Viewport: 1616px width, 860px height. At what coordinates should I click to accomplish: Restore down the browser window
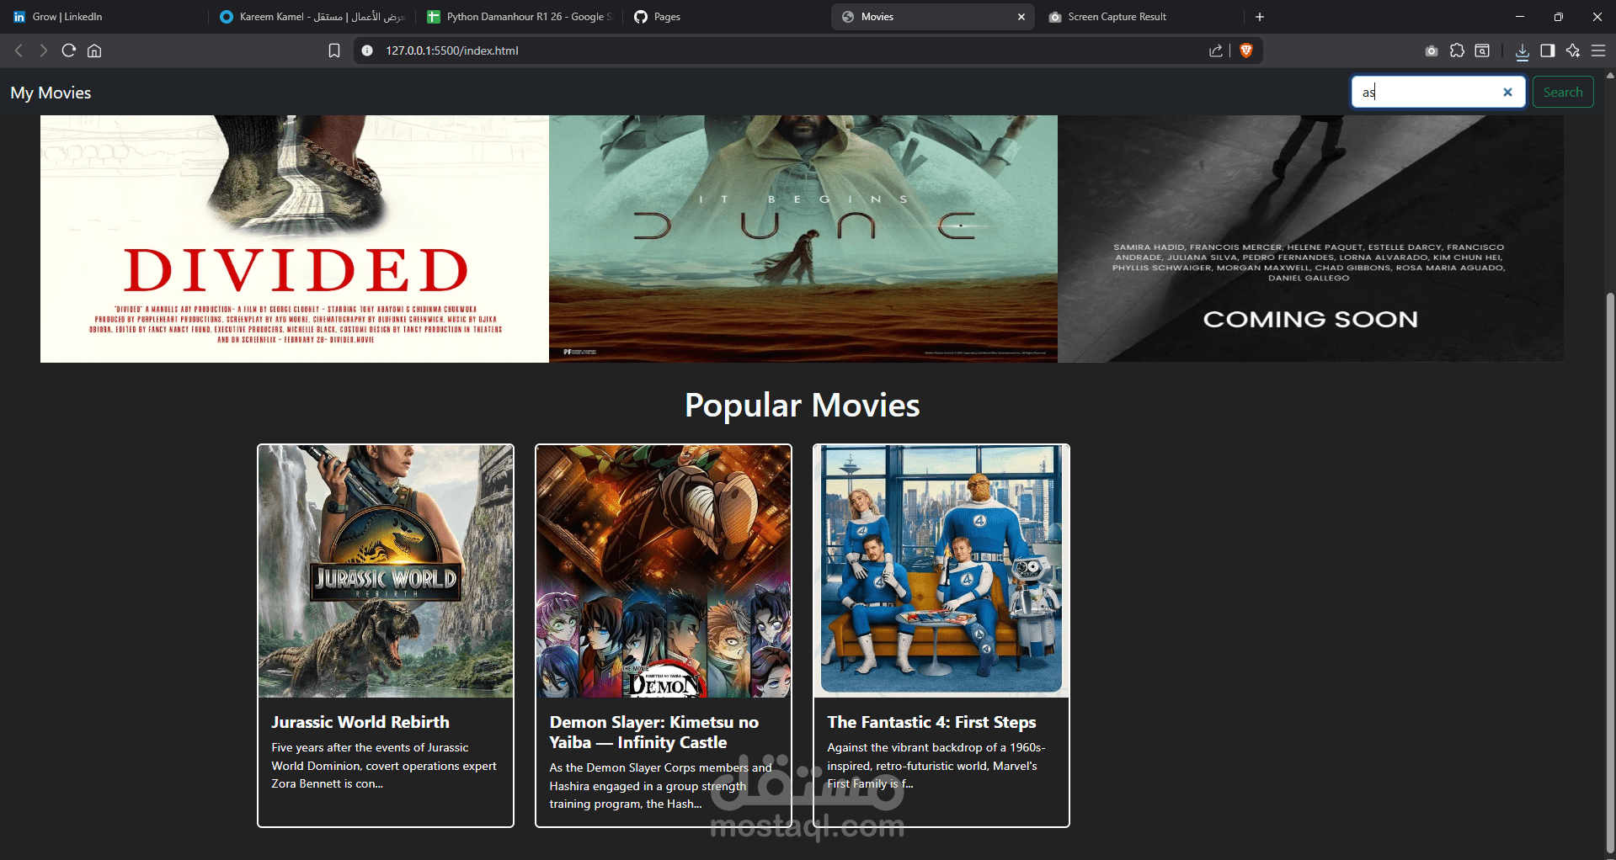coord(1559,17)
